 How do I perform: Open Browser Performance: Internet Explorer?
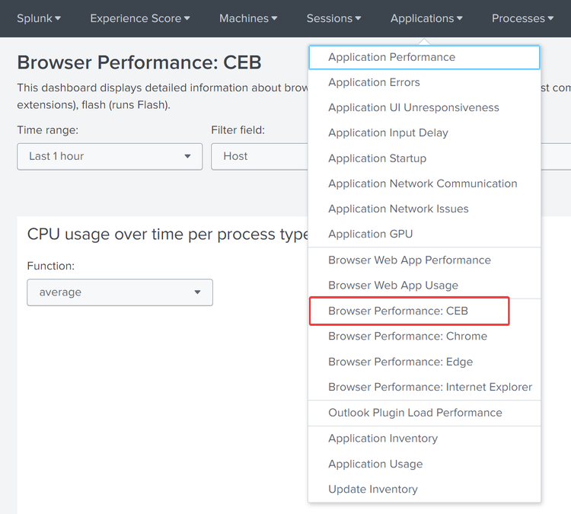424,387
